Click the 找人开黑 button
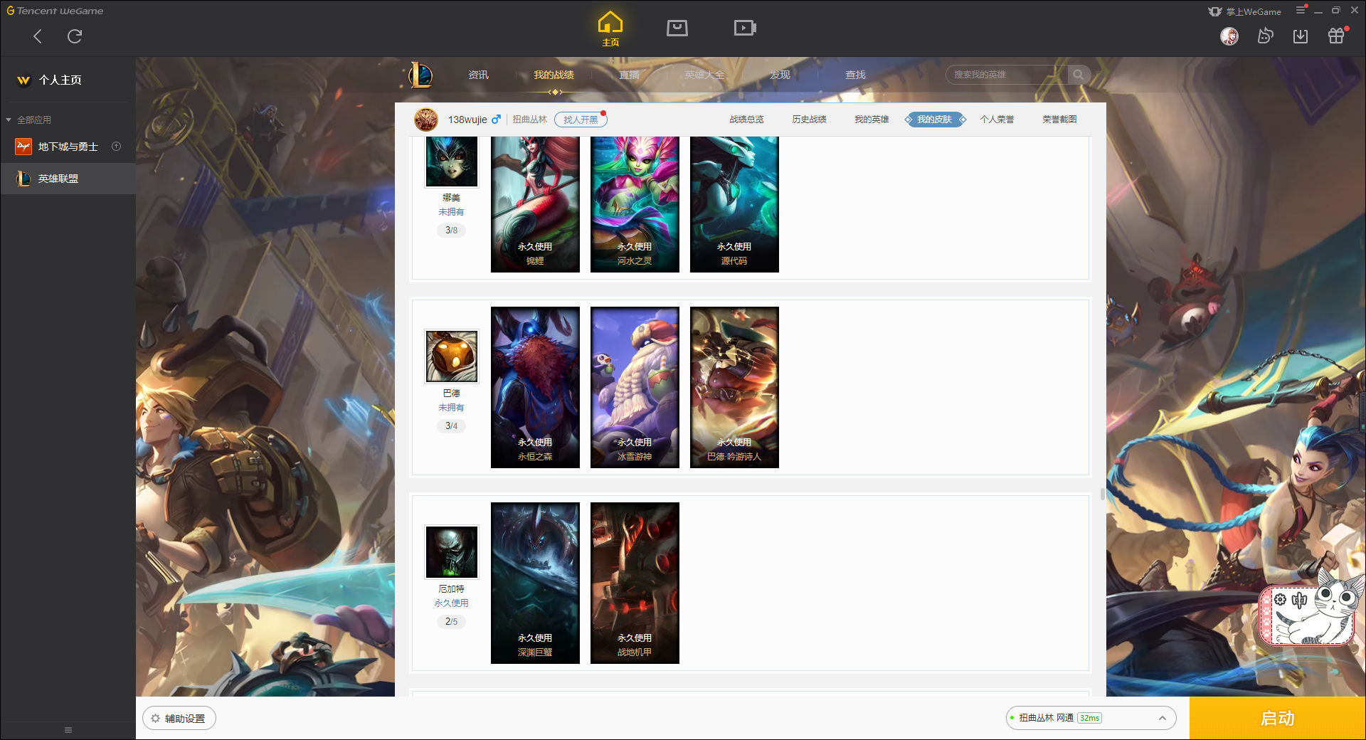Viewport: 1366px width, 740px height. tap(581, 120)
